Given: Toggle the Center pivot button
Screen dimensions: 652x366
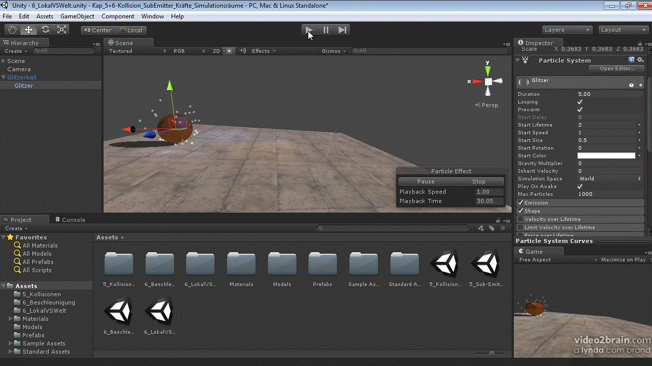Looking at the screenshot, I should tap(97, 30).
